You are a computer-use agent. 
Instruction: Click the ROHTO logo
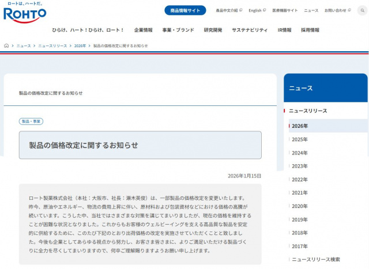point(25,13)
